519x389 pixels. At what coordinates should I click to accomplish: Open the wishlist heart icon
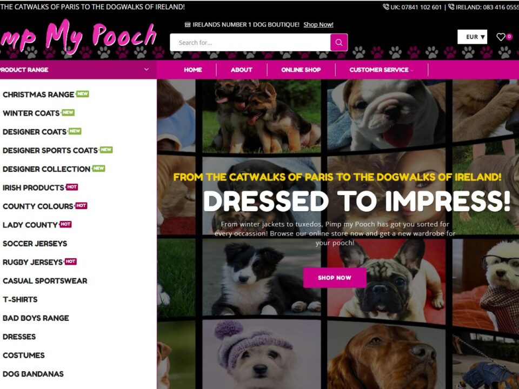point(501,37)
